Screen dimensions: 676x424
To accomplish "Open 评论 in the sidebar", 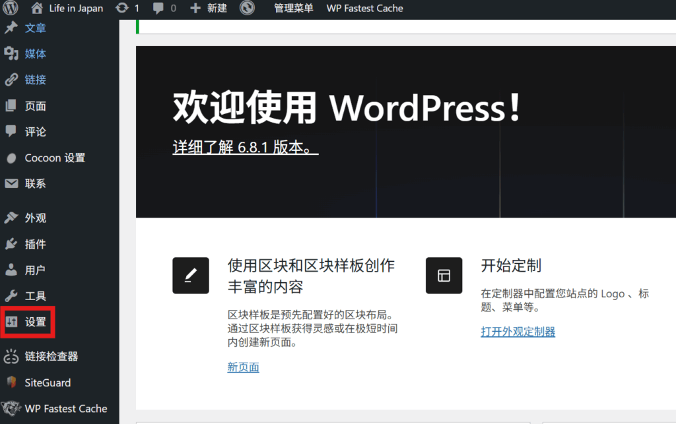I will 36,132.
